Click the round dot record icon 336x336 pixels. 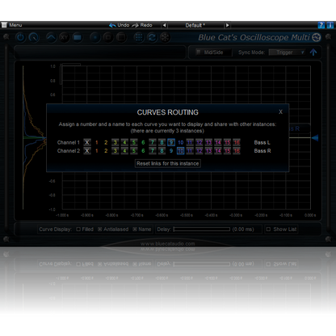pyautogui.click(x=94, y=37)
